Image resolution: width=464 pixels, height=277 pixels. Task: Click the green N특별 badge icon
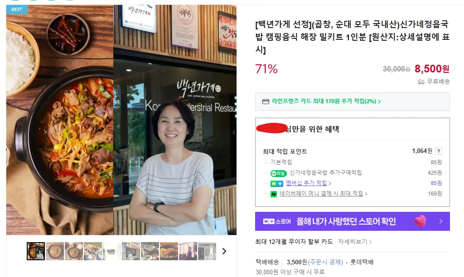[x=279, y=173]
